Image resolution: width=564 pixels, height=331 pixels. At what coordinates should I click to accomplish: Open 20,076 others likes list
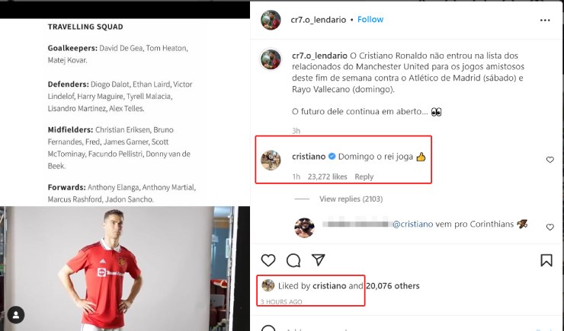pos(393,286)
